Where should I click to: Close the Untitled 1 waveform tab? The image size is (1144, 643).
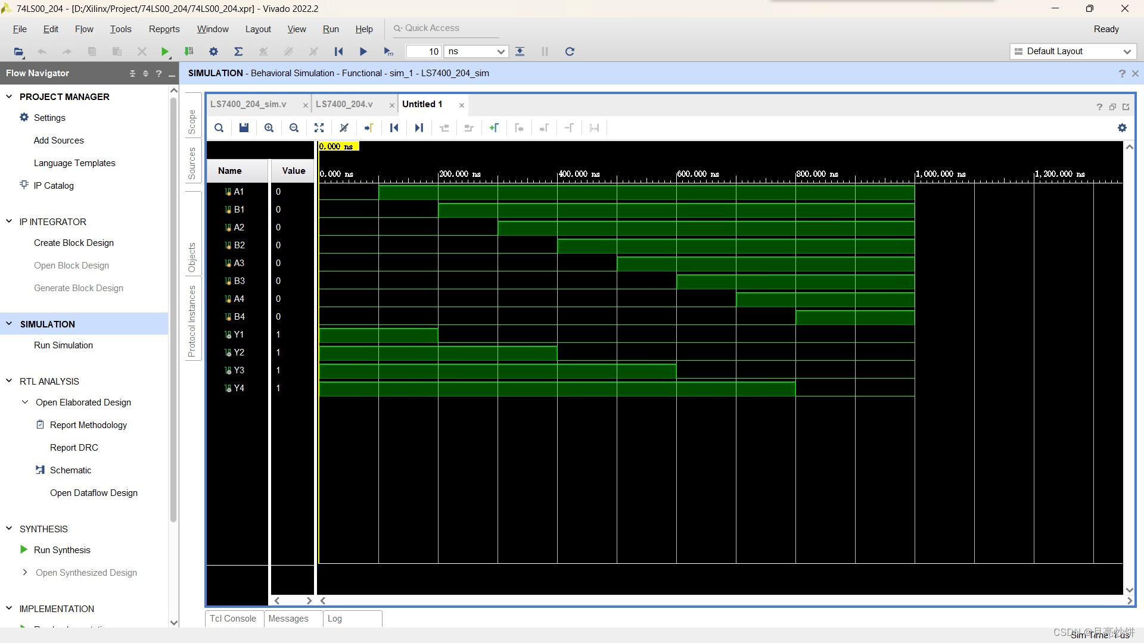(462, 105)
